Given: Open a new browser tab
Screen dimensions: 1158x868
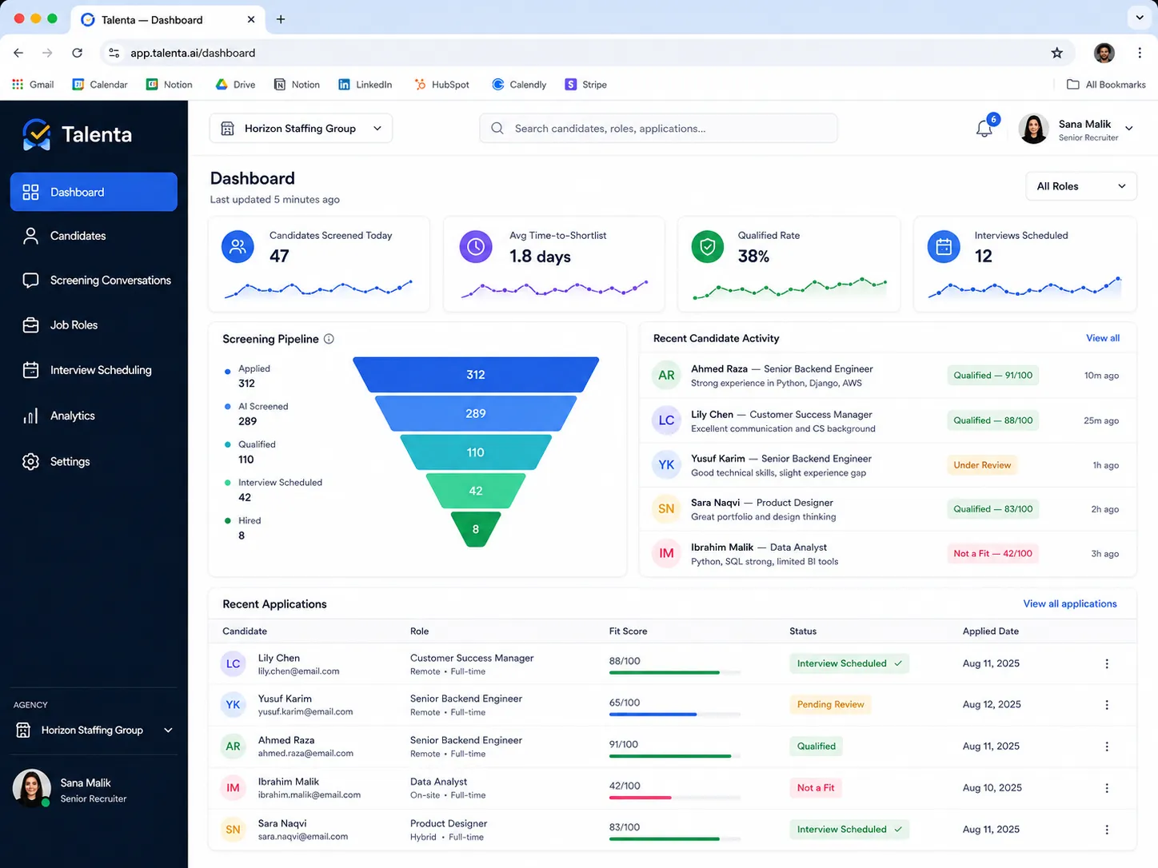Looking at the screenshot, I should pos(281,19).
